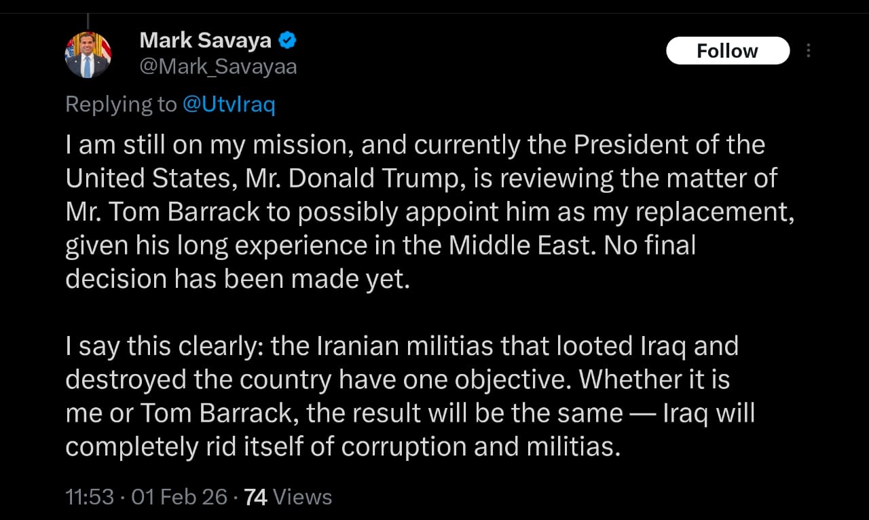
Task: Click the Mark Savaya display name
Action: click(205, 41)
